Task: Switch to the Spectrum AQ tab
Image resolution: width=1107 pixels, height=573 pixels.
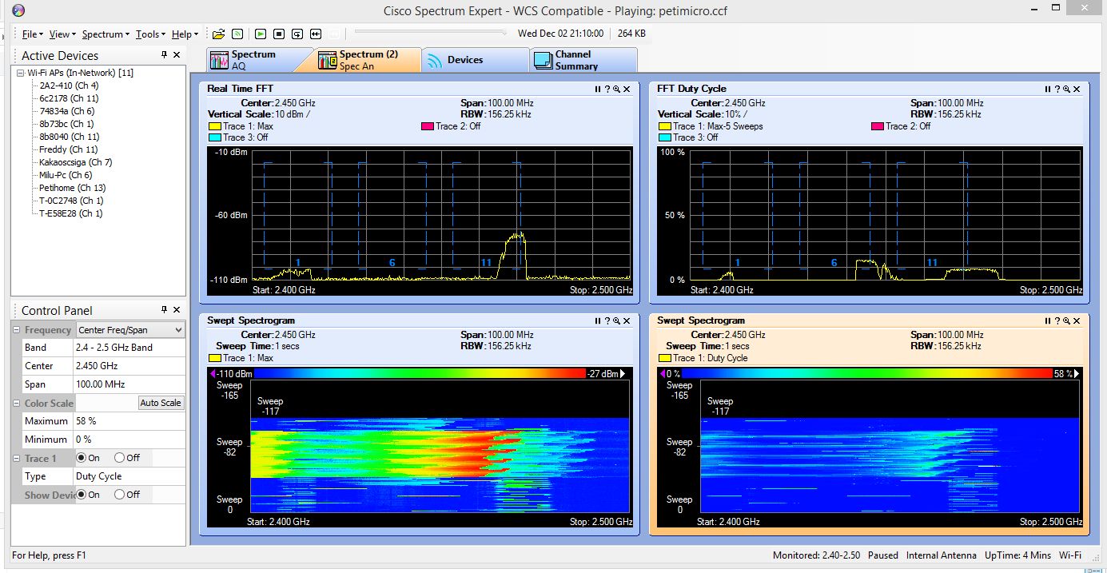Action: (254, 60)
